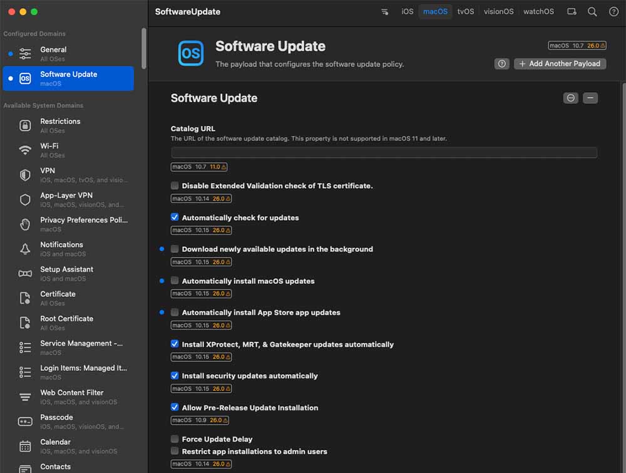Click the Configured Domains section header

34,34
